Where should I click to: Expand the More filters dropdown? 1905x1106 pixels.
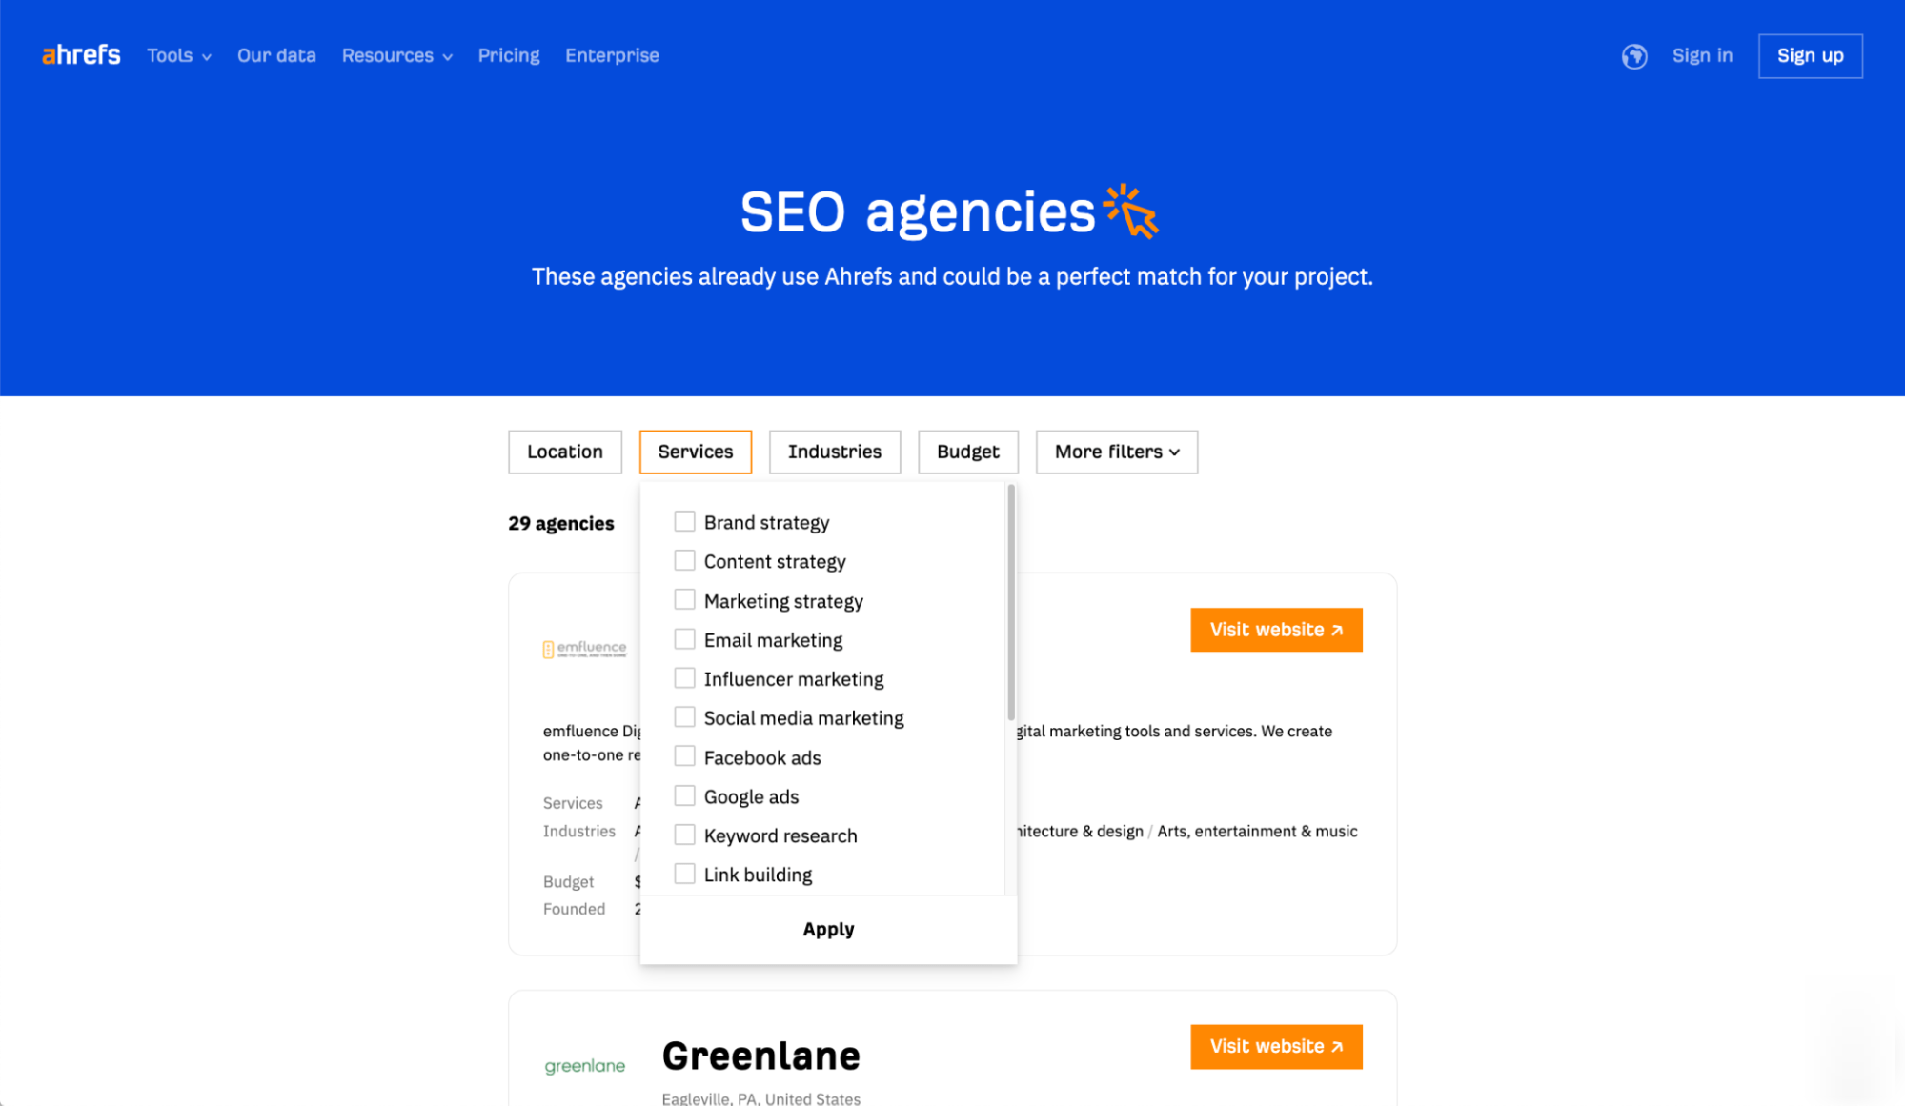1115,451
